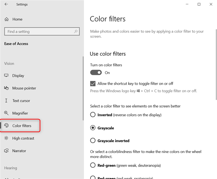Click the Display monitor icon

tap(6, 76)
